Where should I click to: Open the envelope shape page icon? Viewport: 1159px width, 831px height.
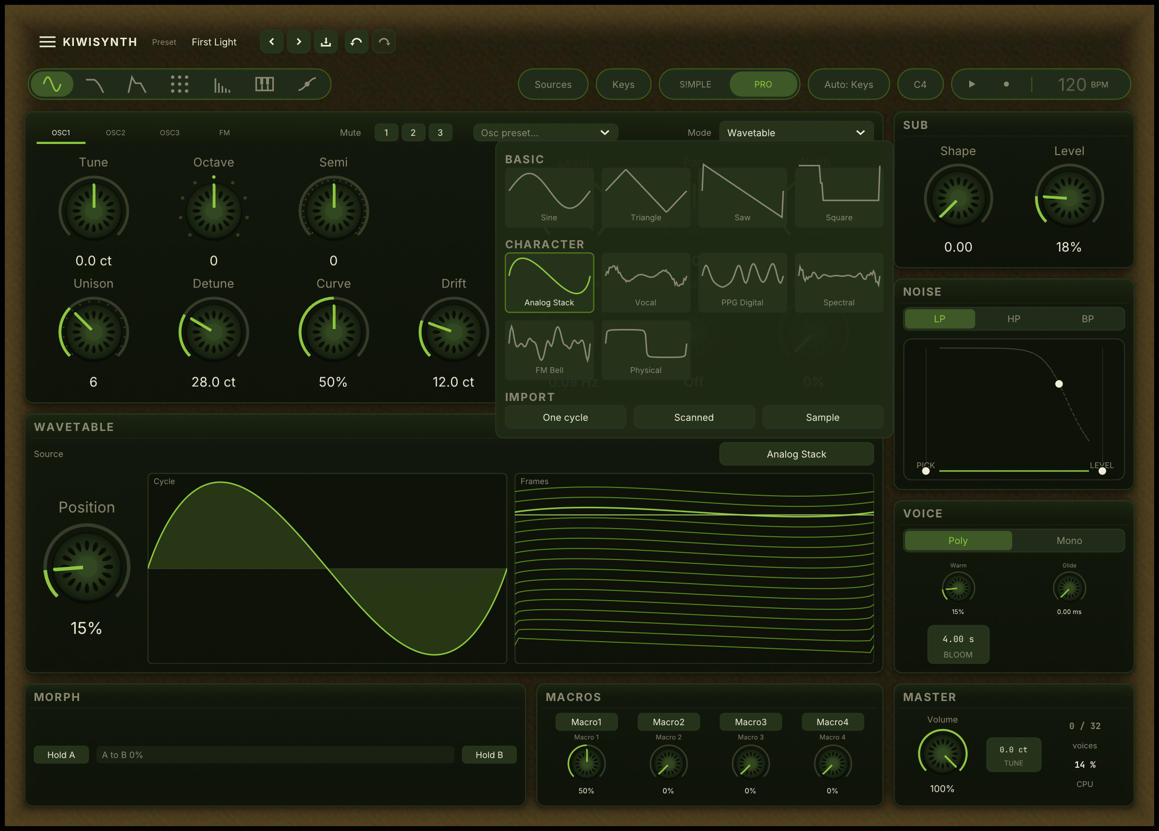click(137, 85)
